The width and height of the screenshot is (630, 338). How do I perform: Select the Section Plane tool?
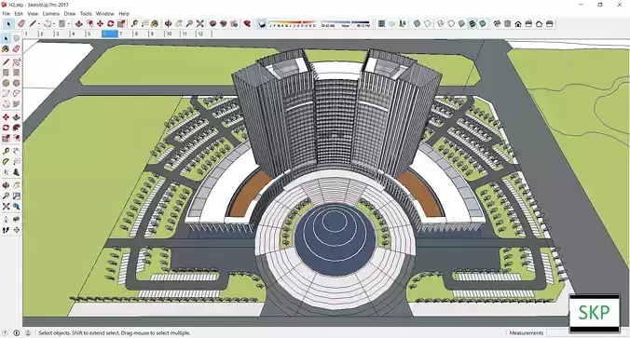(x=16, y=230)
